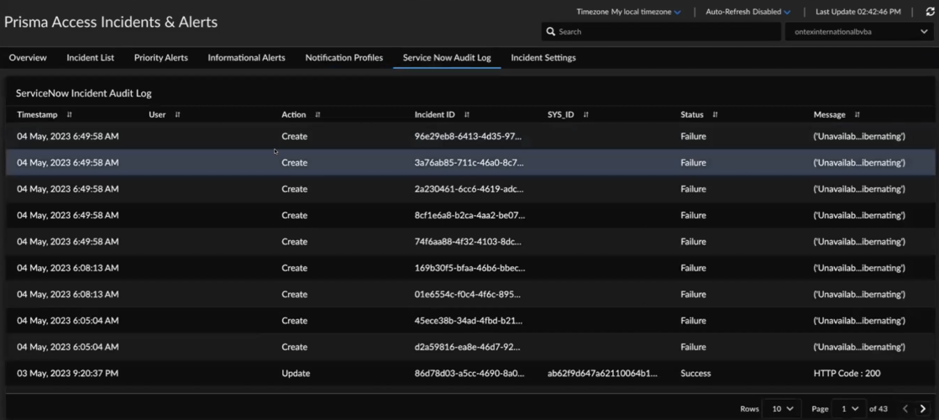Go to Notification Profiles tab
Image resolution: width=939 pixels, height=420 pixels.
point(344,58)
